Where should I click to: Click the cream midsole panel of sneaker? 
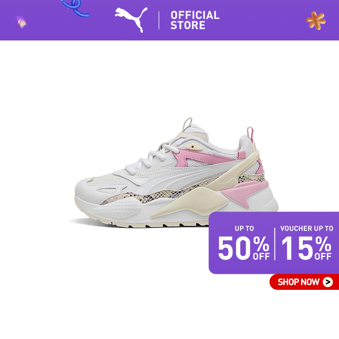190,202
